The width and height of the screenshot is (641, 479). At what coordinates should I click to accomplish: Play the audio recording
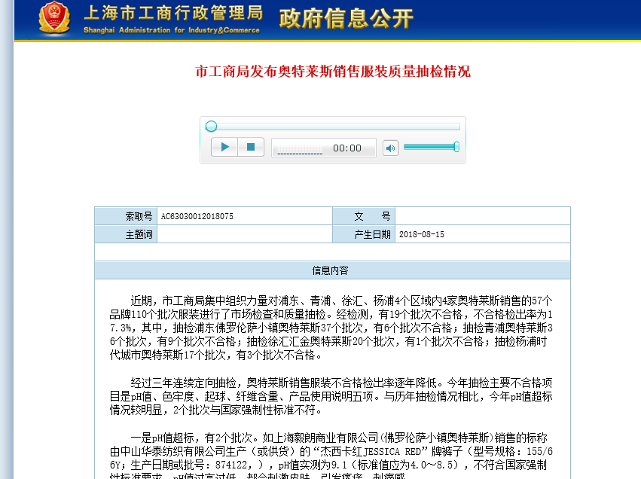coord(224,147)
